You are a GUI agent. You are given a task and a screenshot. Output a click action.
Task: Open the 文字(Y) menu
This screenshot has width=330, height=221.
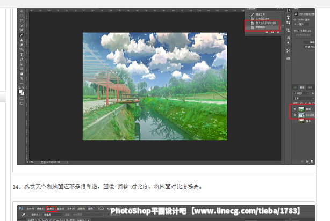[71, 209]
